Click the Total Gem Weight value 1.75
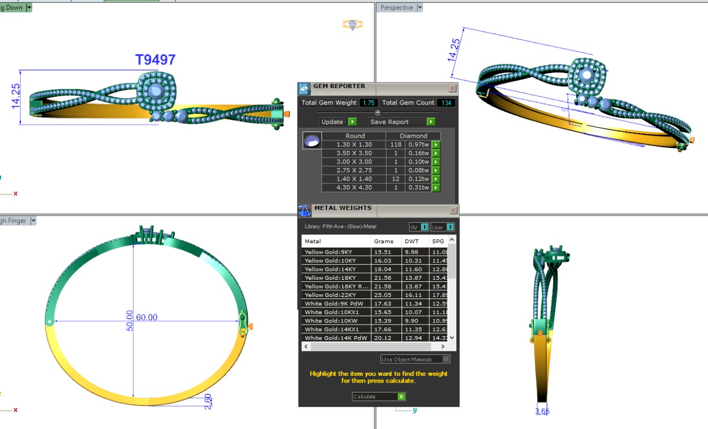 [x=369, y=103]
